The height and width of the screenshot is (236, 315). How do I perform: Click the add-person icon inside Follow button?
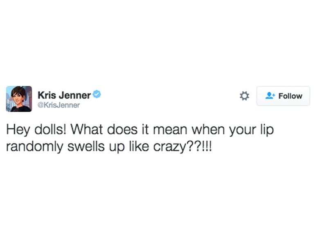270,96
